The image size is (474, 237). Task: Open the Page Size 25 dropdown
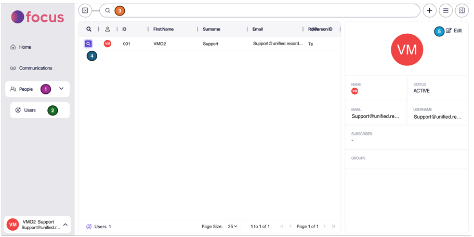tap(232, 227)
